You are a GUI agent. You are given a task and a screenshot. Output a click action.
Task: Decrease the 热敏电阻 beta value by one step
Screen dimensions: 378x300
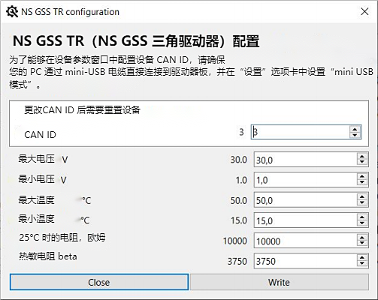tap(362, 264)
